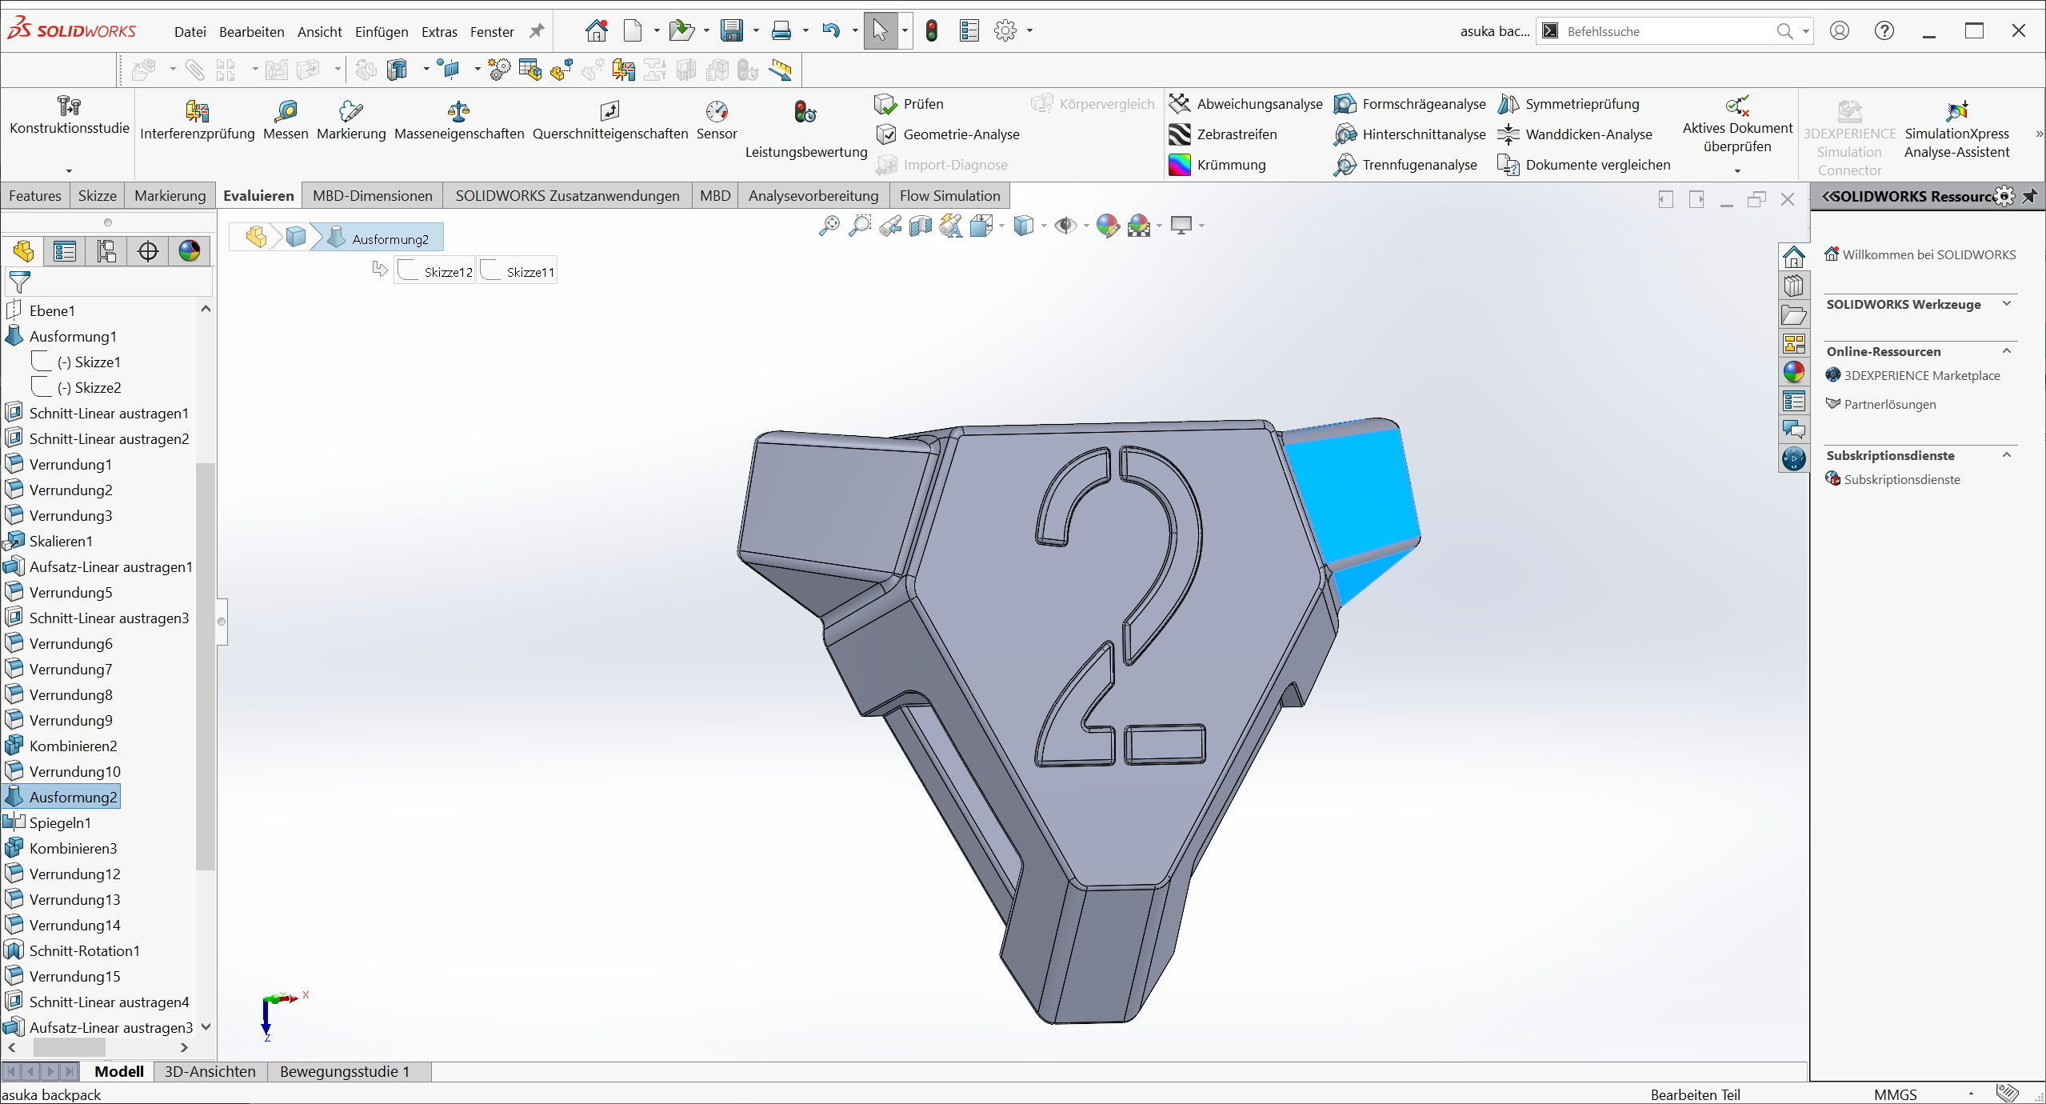Open the Datei menu
The width and height of the screenshot is (2046, 1104).
tap(190, 32)
